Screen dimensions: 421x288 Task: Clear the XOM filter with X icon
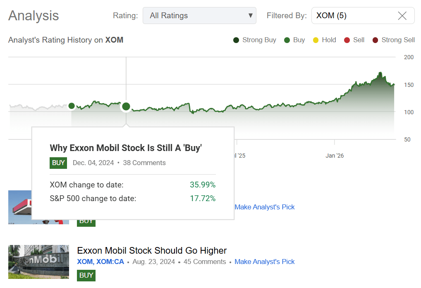[402, 16]
